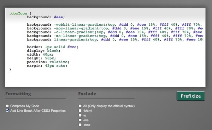Click the -moz-linear-gradient code line

(x=115, y=28)
